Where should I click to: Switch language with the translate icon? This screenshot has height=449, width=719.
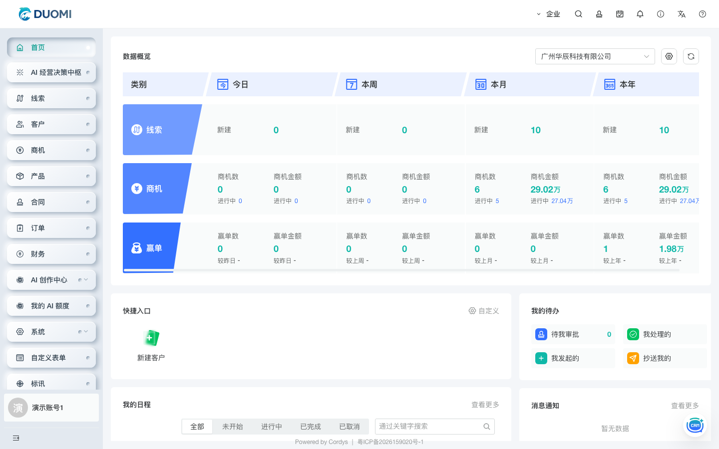coord(682,14)
